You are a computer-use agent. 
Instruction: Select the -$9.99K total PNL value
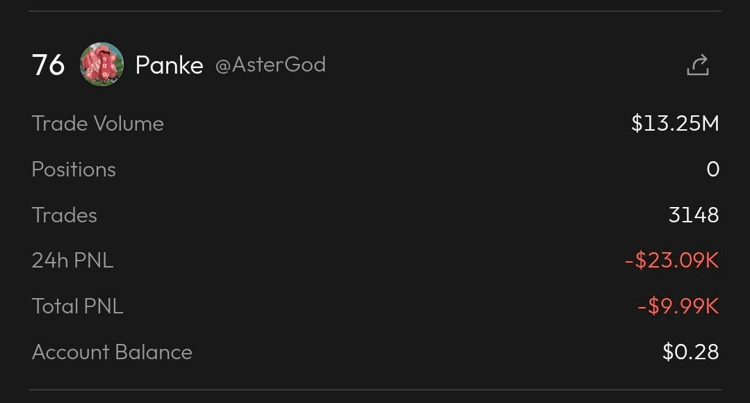678,306
